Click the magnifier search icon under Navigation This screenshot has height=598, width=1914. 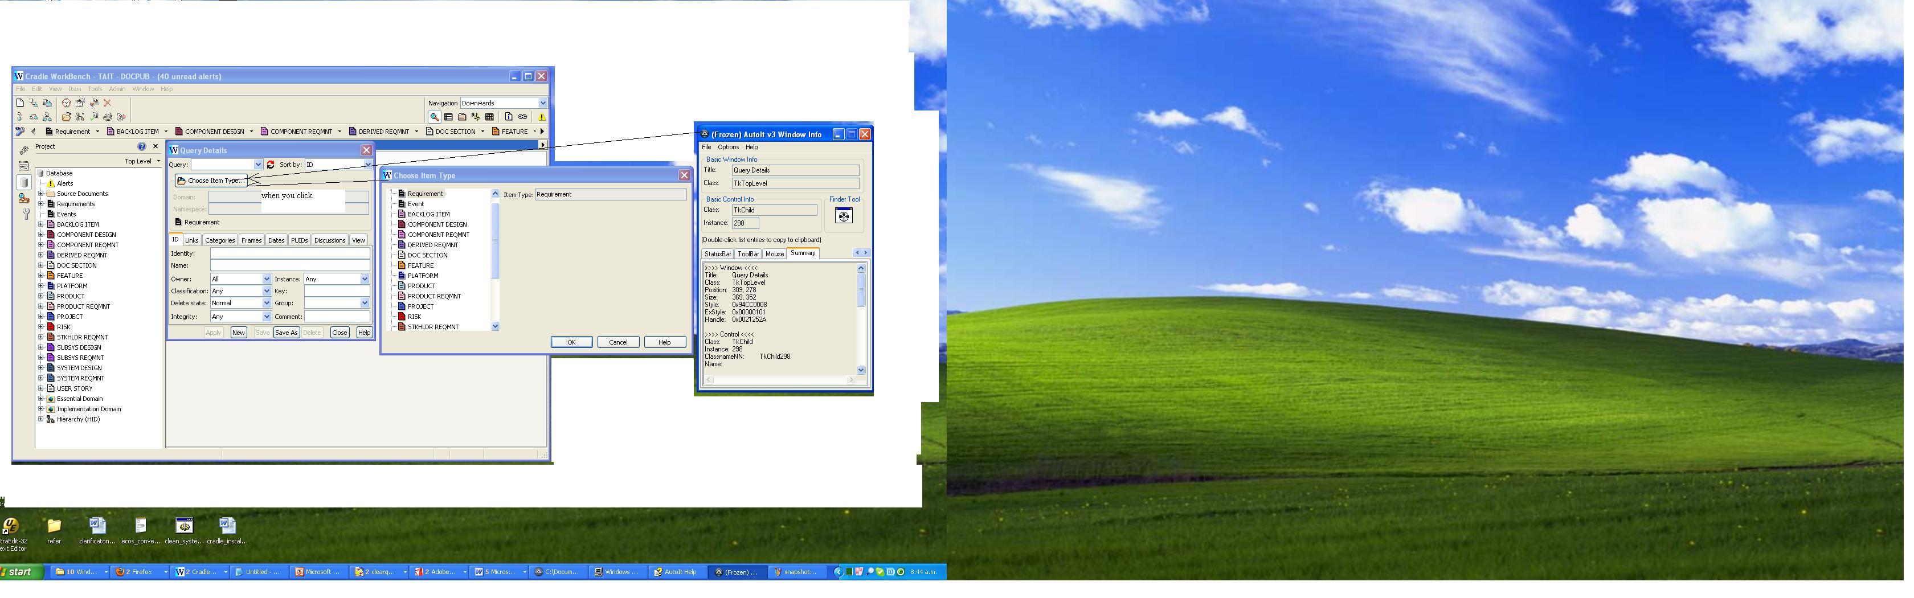(x=434, y=117)
